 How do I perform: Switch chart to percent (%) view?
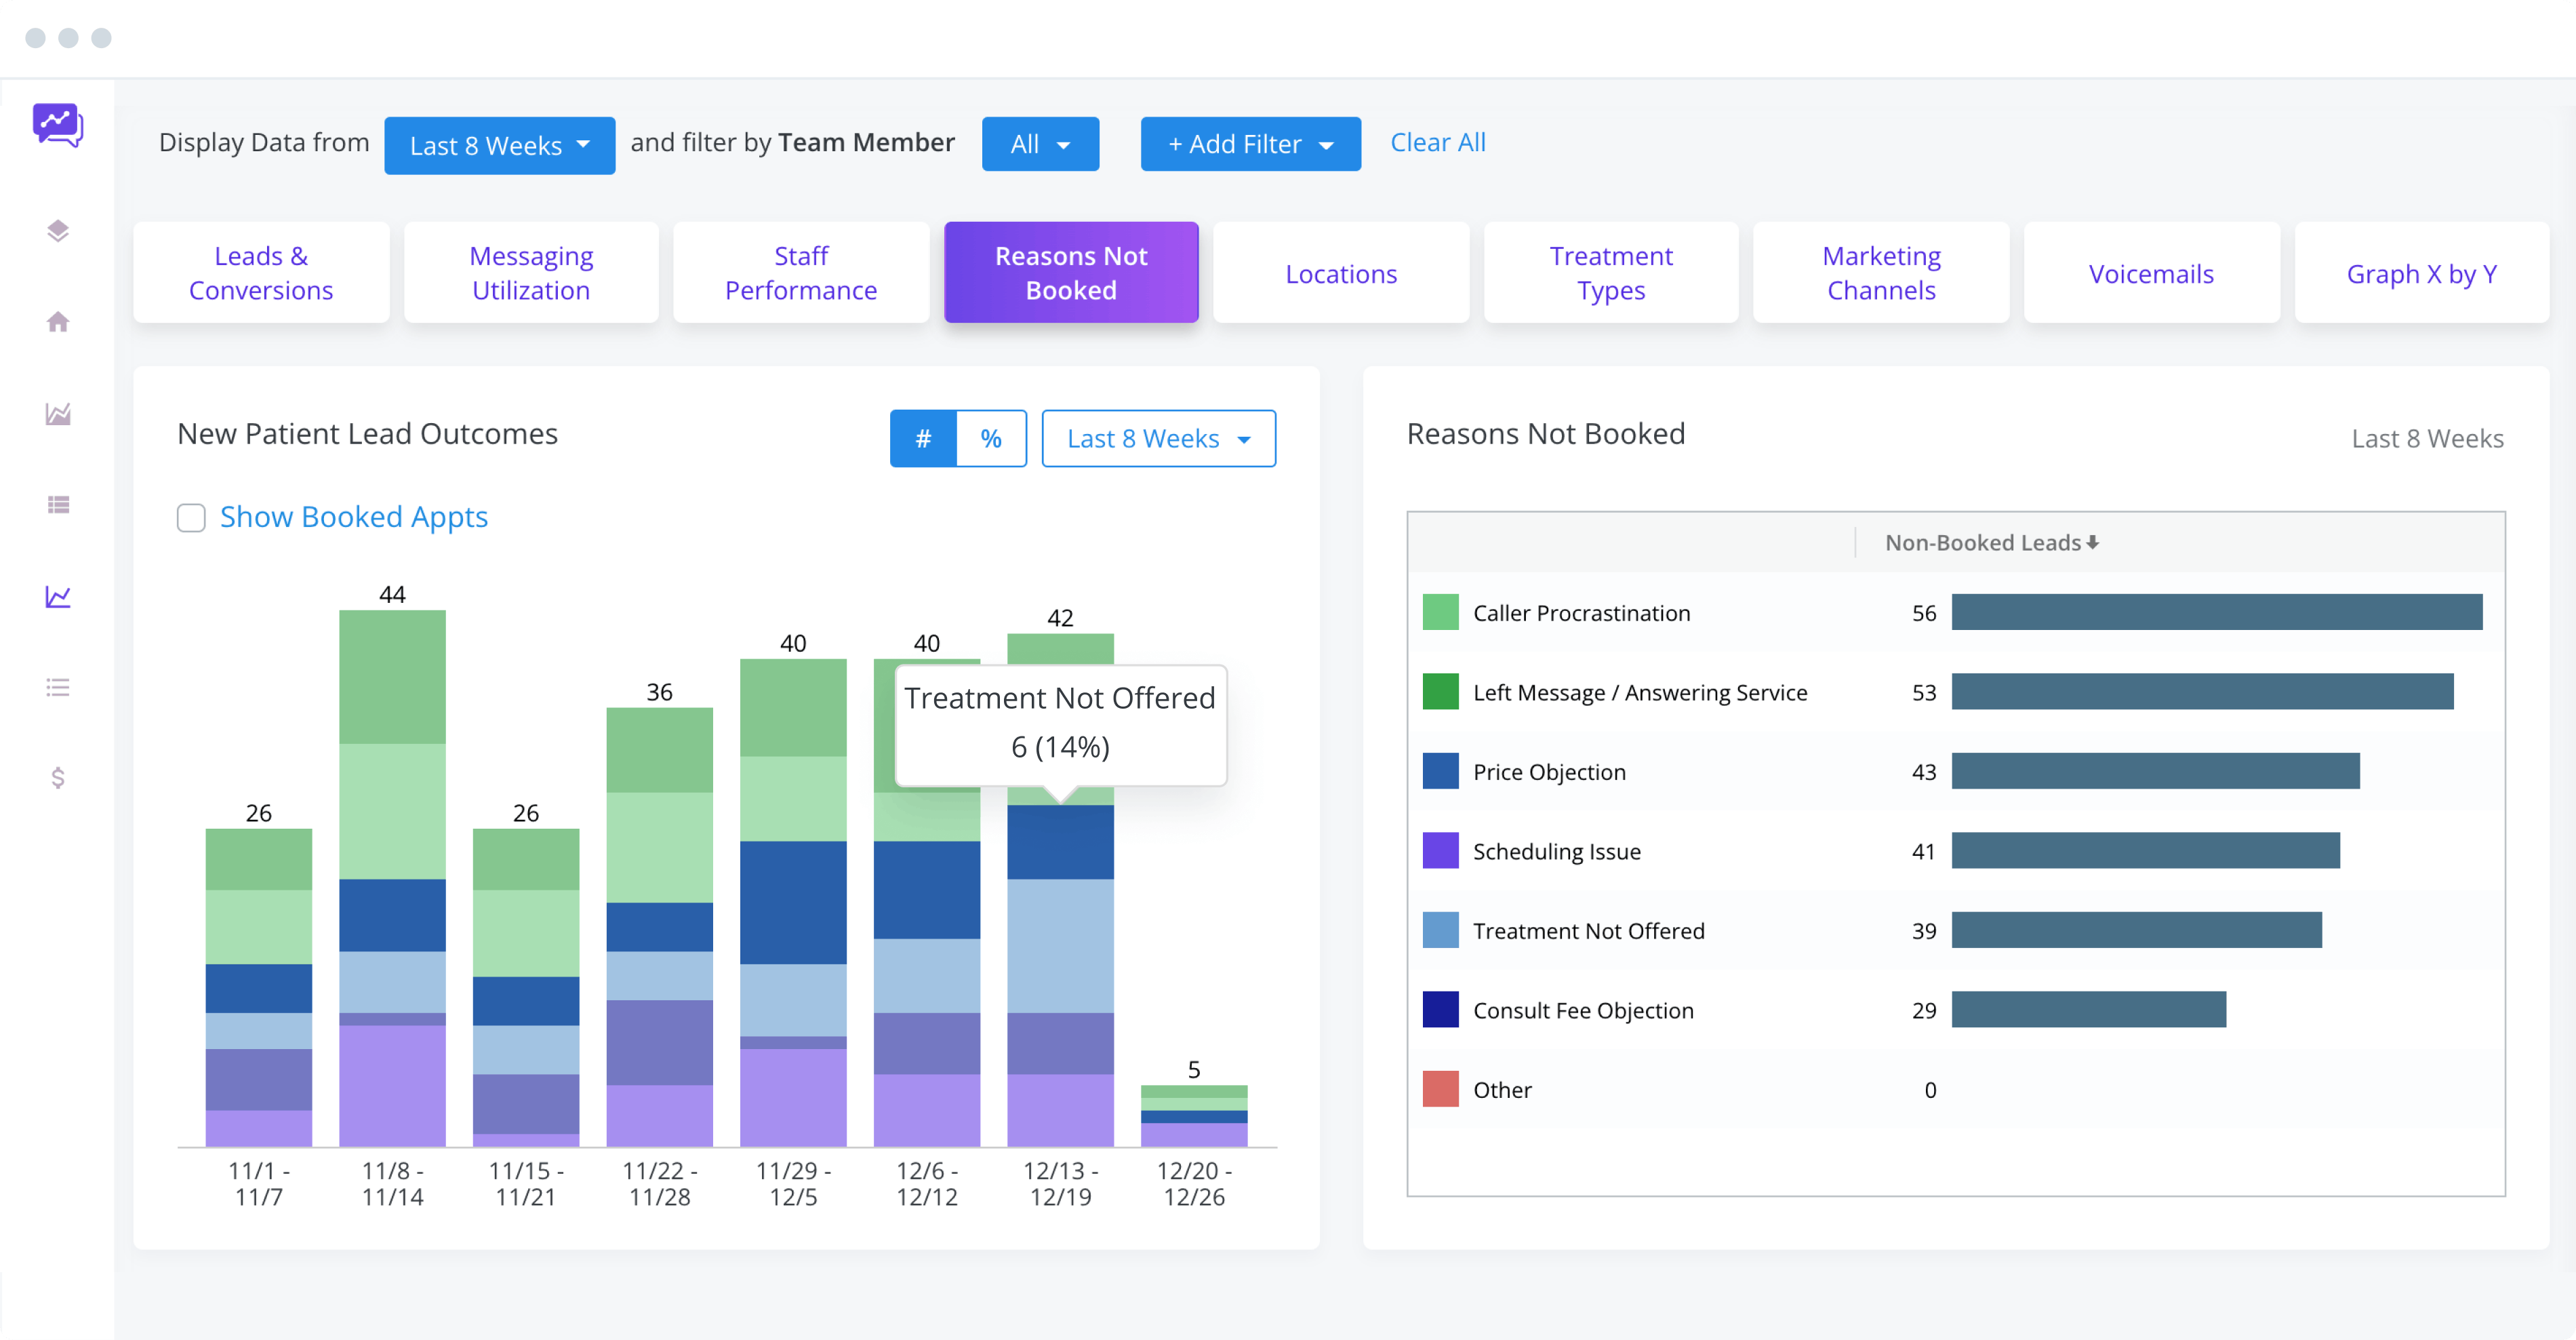(991, 438)
